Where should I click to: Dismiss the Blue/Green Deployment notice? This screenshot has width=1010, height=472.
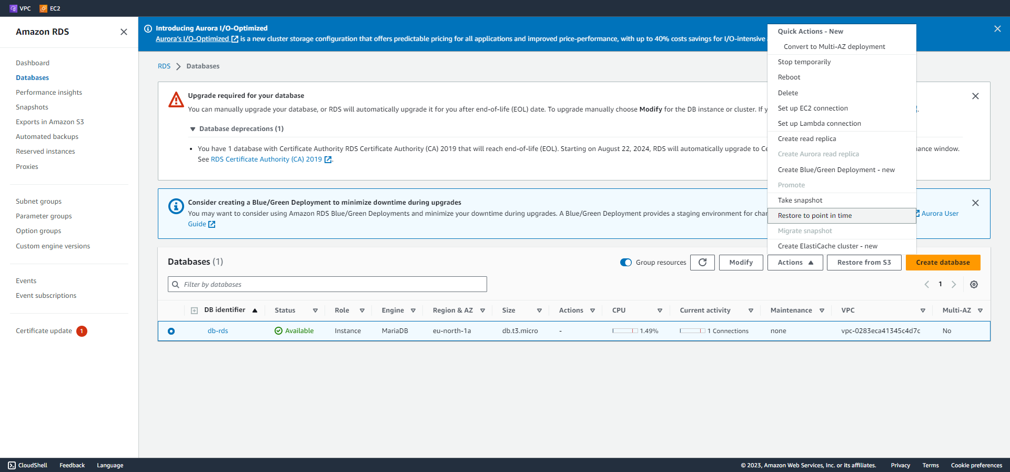point(975,203)
